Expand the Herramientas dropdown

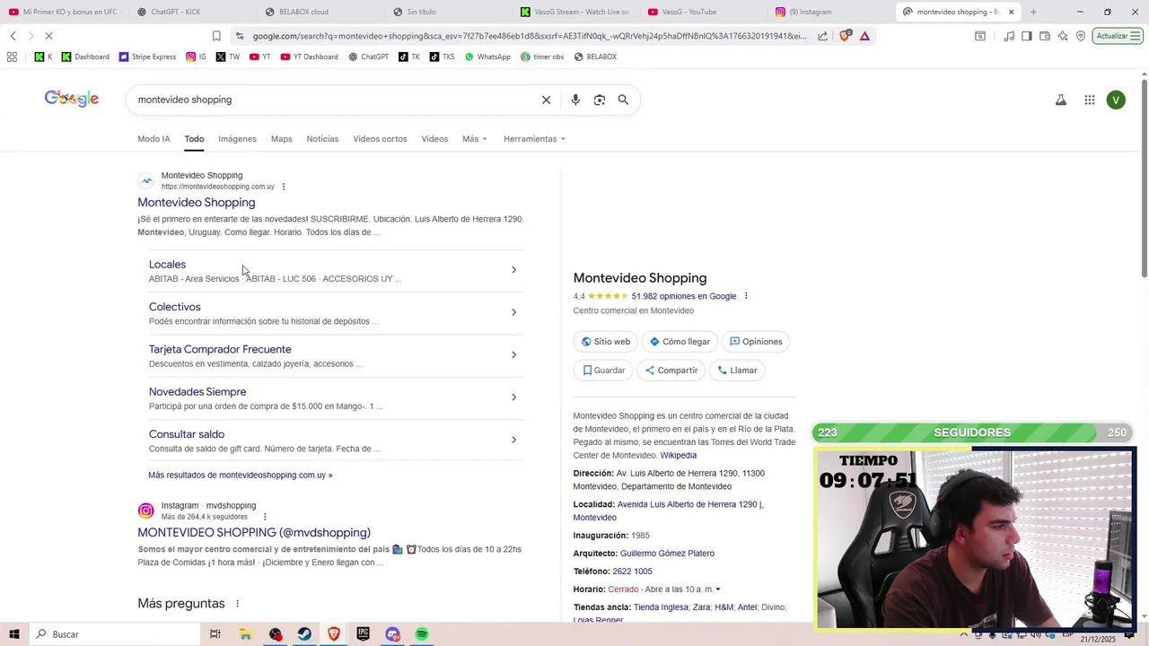535,139
